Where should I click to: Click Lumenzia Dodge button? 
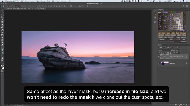[x=167, y=35]
